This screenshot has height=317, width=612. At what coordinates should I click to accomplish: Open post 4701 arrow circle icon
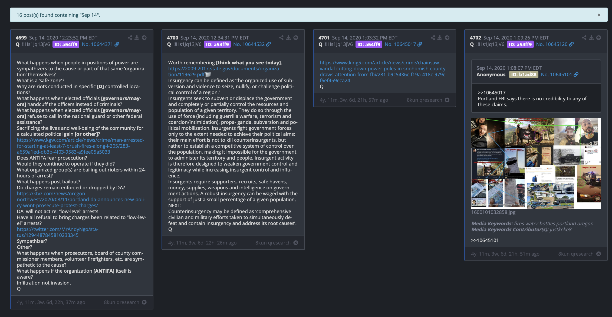click(x=447, y=38)
